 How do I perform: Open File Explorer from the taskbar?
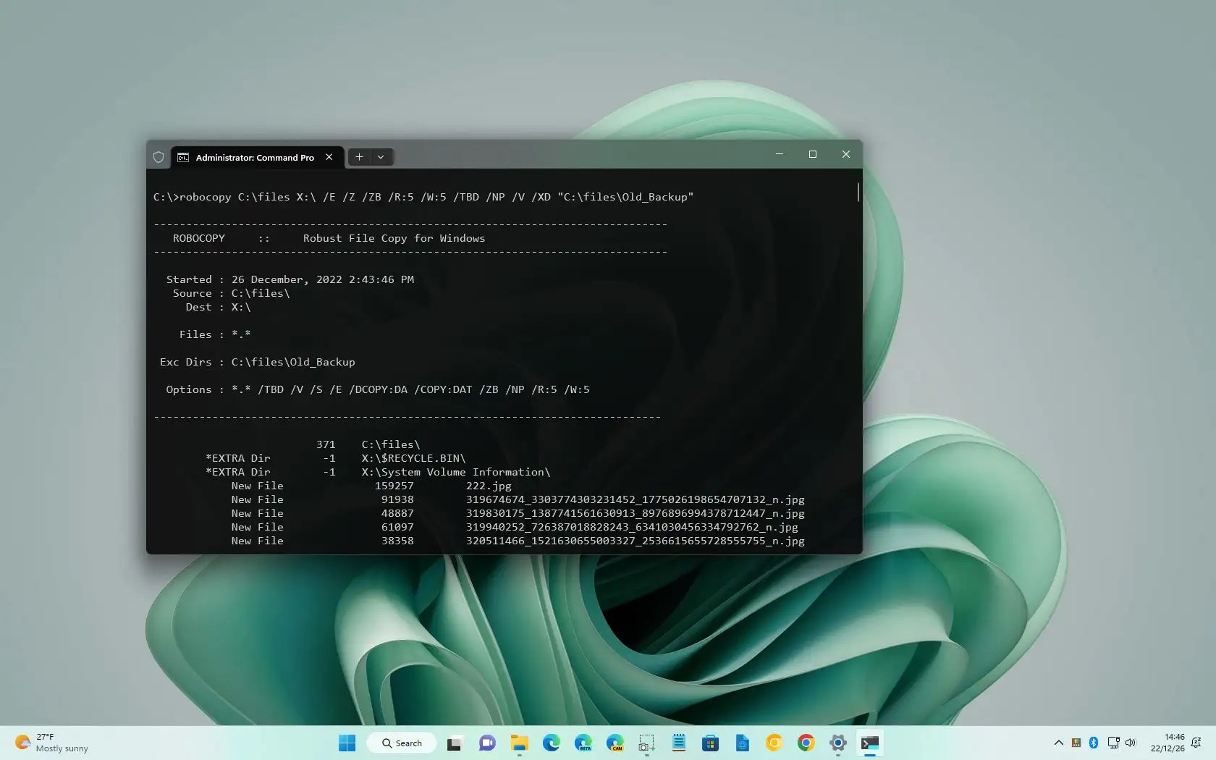519,743
